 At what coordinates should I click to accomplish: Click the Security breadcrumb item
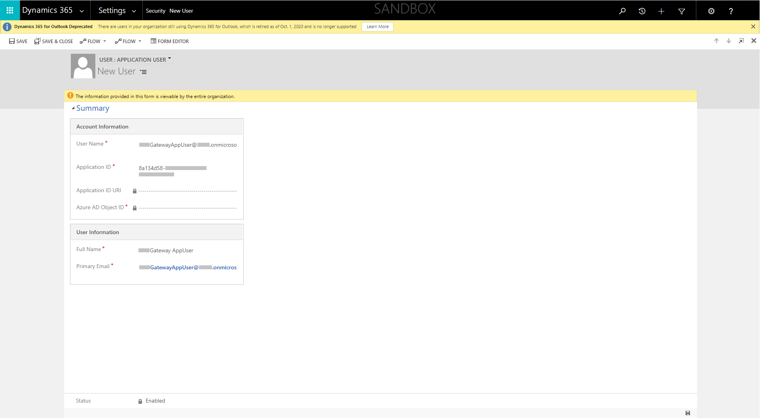tap(155, 11)
